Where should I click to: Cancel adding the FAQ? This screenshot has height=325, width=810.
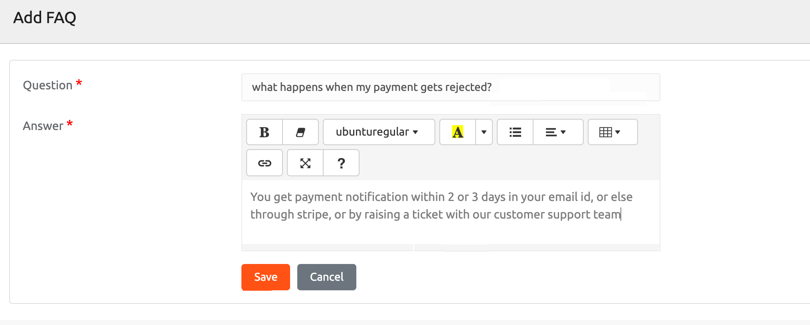pos(326,277)
